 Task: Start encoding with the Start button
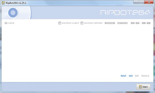coord(143,87)
